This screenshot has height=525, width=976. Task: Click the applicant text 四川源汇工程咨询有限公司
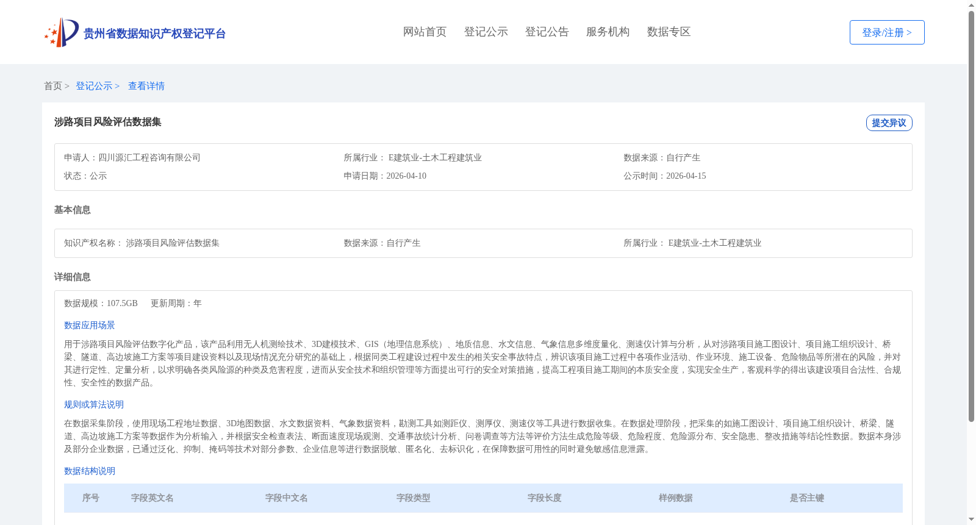point(149,157)
